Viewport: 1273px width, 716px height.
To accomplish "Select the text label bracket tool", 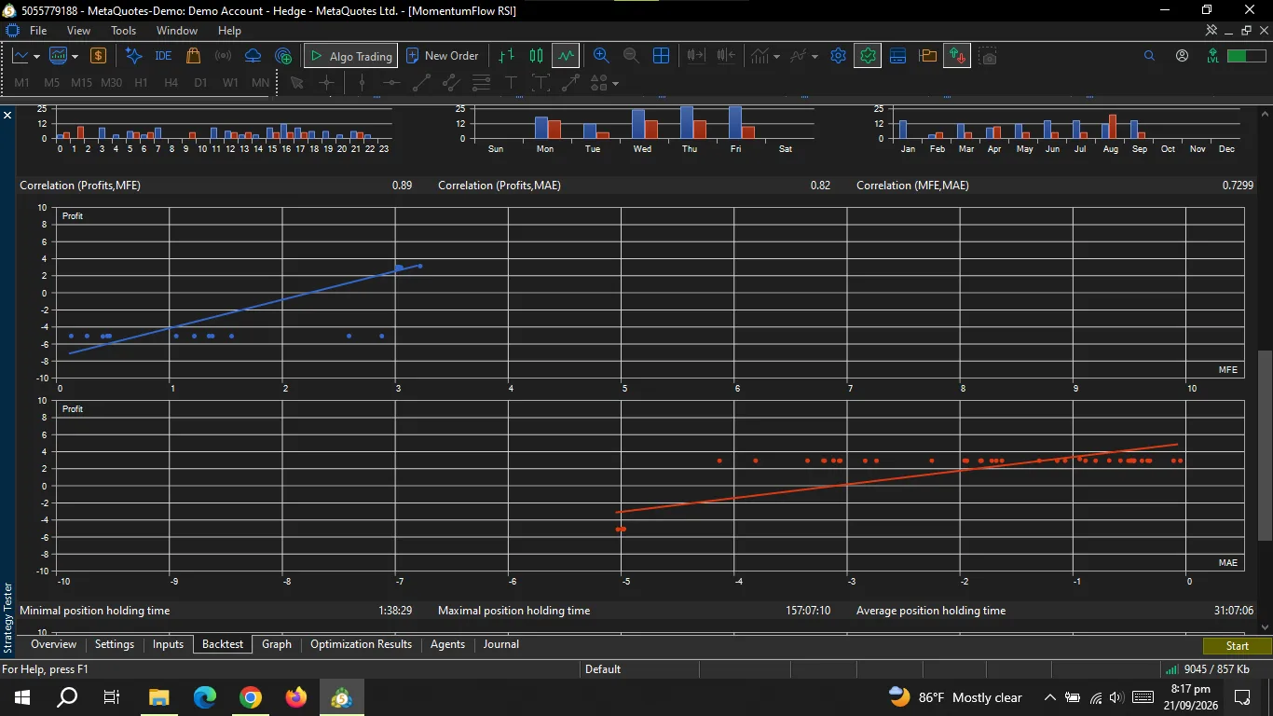I will tap(541, 83).
